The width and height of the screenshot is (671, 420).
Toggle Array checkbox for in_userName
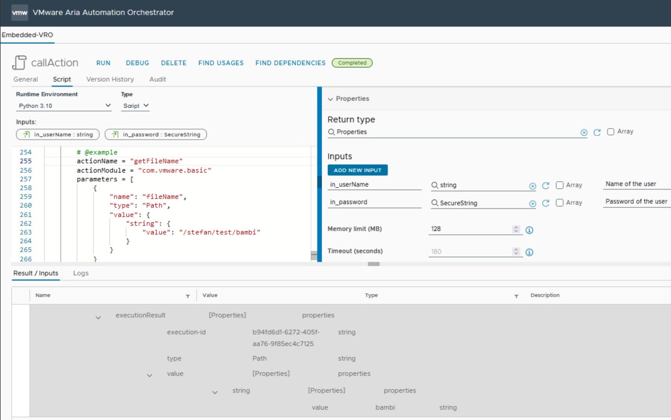[559, 185]
